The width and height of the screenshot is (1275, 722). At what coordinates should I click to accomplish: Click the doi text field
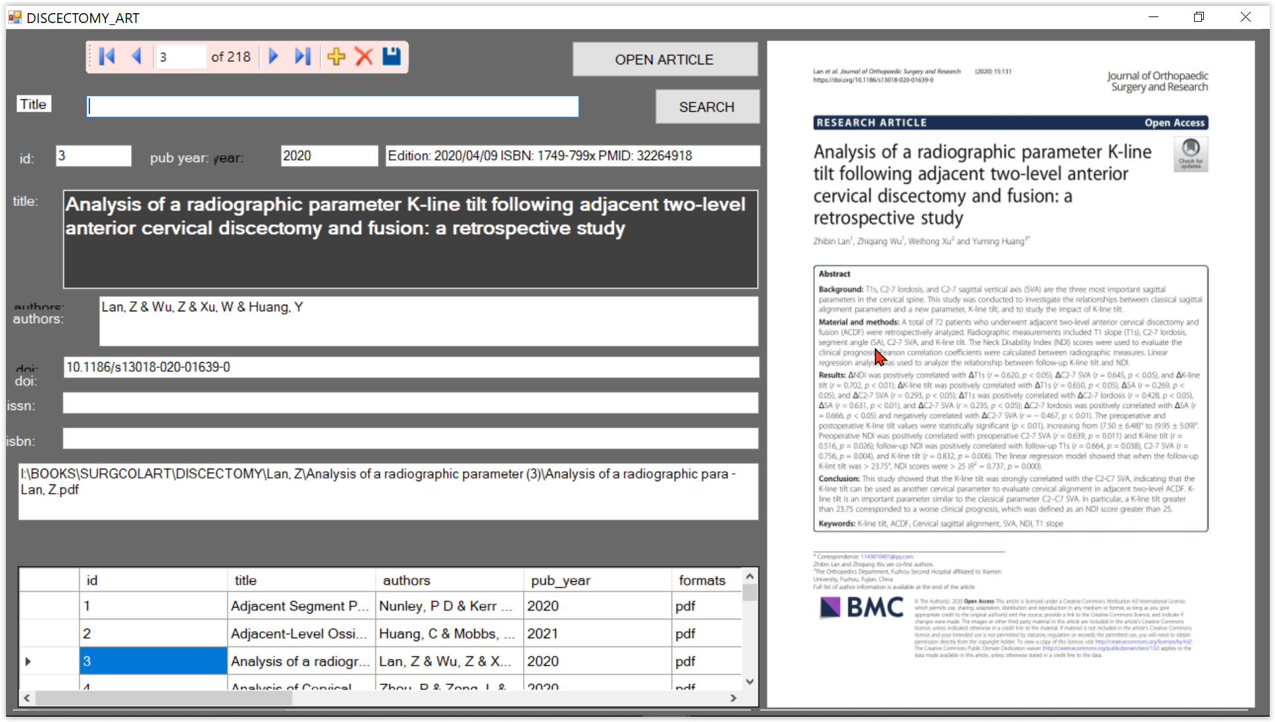(411, 367)
